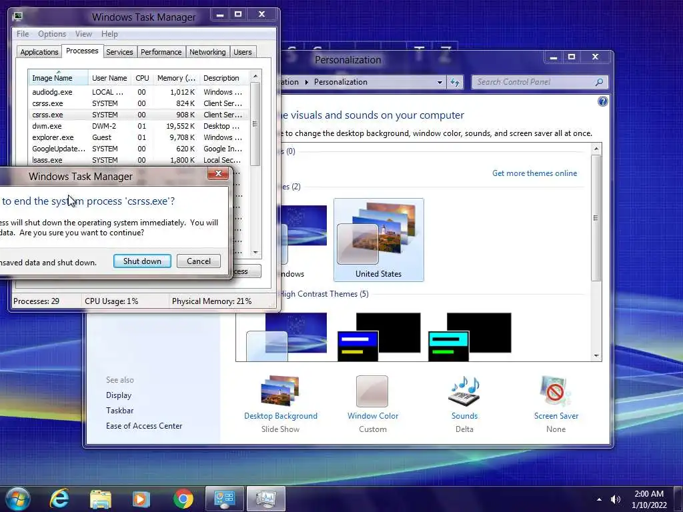Launch Google Chrome from taskbar
The width and height of the screenshot is (683, 512).
click(183, 499)
